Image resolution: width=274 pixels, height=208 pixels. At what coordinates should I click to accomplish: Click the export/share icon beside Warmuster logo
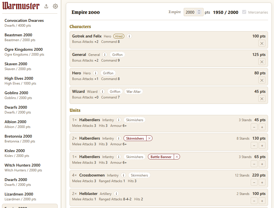click(46, 6)
